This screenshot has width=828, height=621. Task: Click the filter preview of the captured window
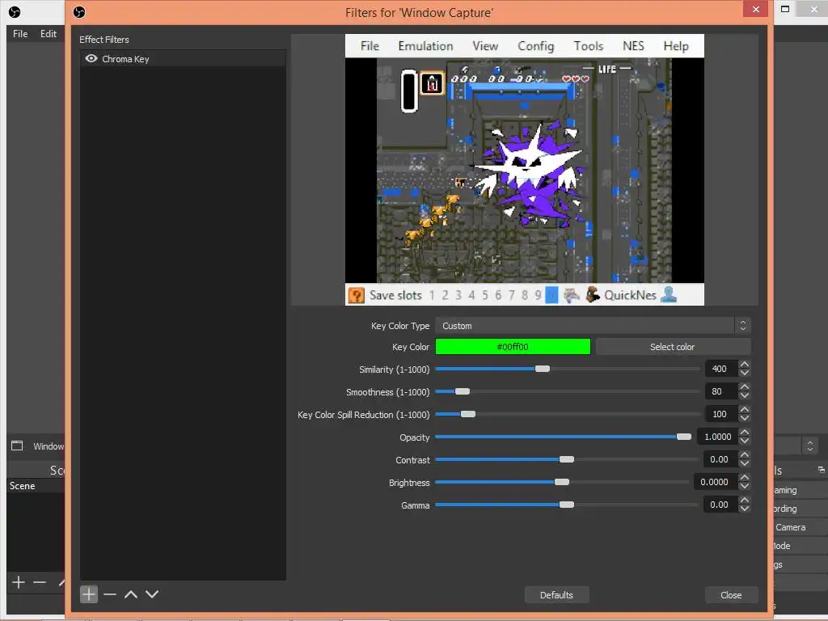(524, 170)
